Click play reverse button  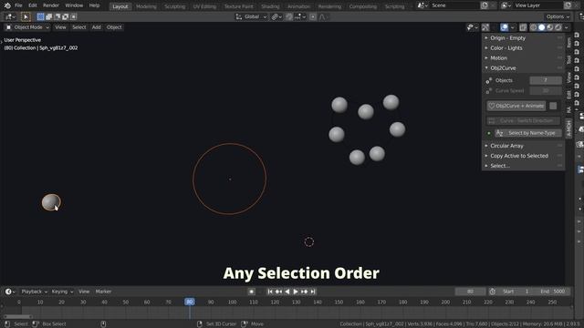tap(287, 292)
